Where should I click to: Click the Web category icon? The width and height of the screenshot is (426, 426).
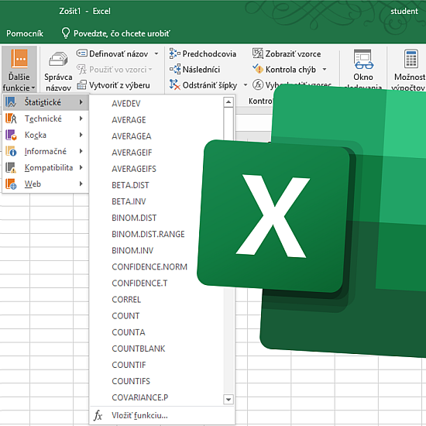tap(11, 184)
